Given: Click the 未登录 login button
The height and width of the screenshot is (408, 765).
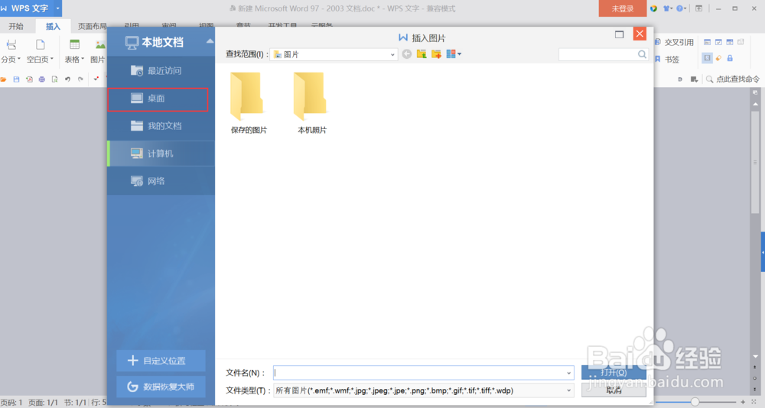Looking at the screenshot, I should (623, 8).
